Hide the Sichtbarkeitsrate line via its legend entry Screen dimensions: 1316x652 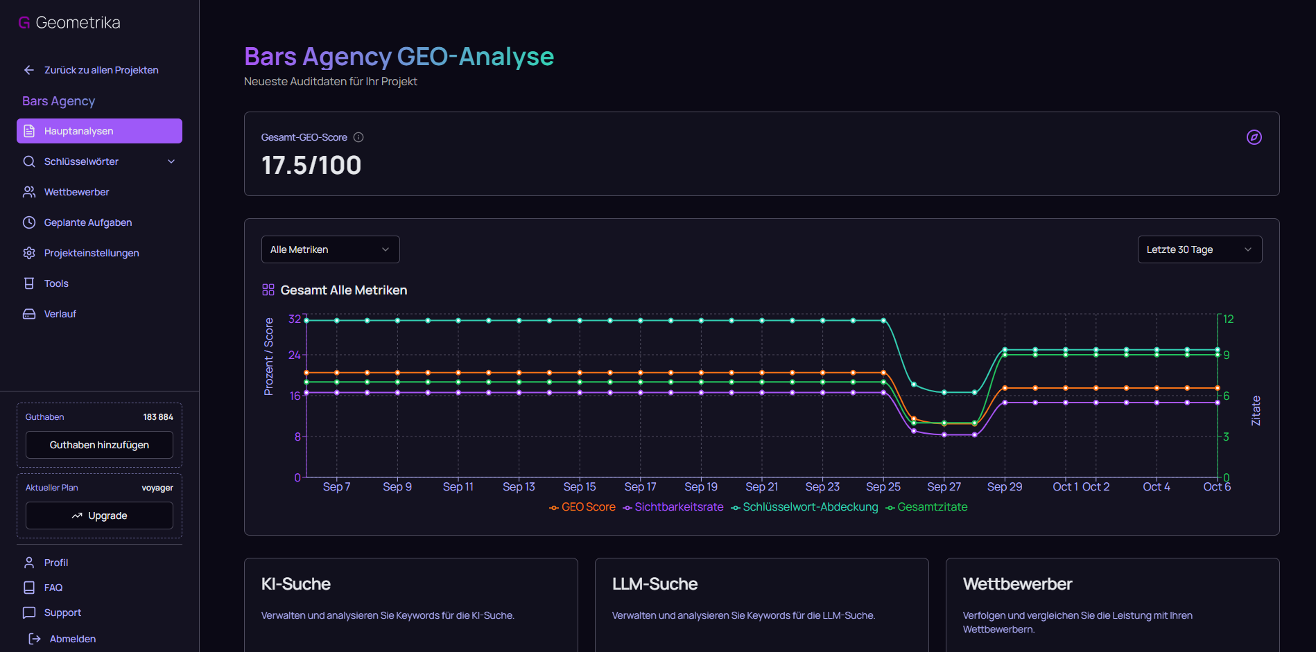tap(679, 506)
